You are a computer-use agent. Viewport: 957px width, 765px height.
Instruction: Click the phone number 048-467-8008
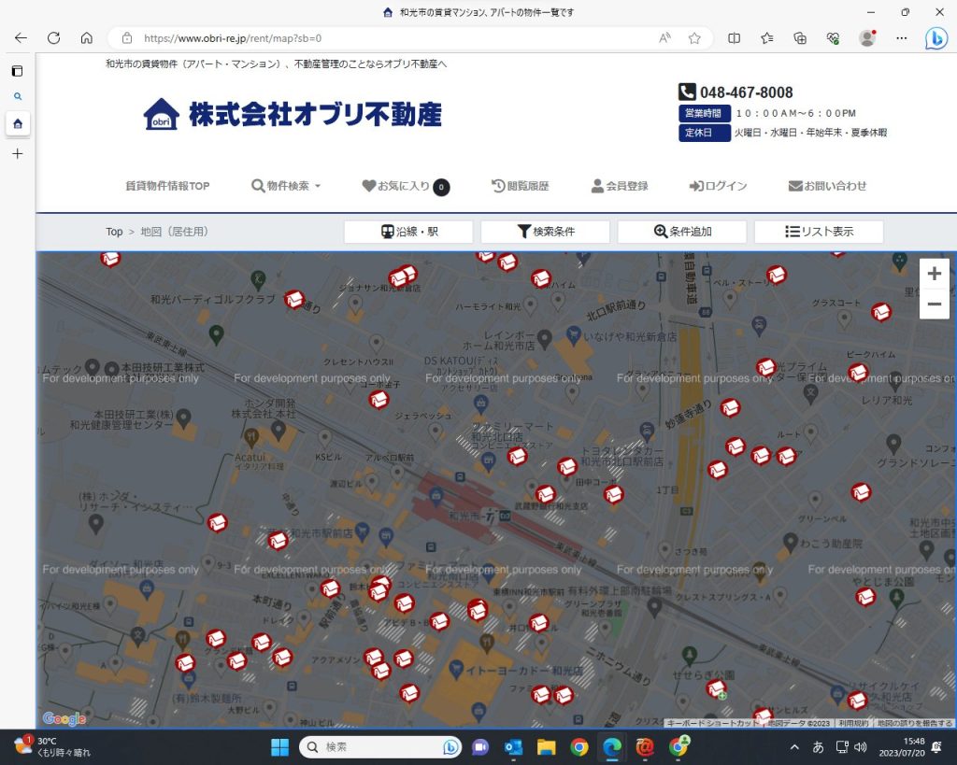pyautogui.click(x=746, y=92)
